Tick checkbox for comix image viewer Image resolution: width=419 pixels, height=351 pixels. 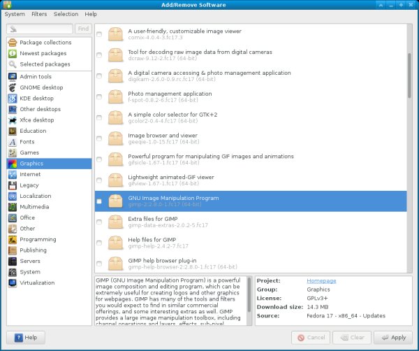99,34
